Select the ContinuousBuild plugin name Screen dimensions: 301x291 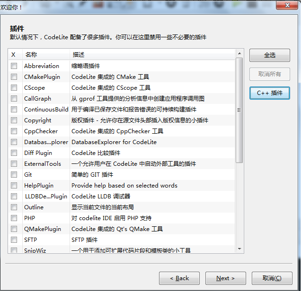[46, 110]
